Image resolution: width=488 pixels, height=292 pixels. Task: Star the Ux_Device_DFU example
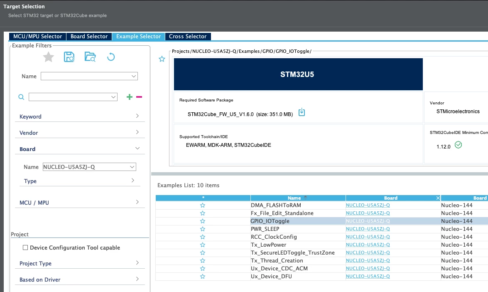click(203, 277)
